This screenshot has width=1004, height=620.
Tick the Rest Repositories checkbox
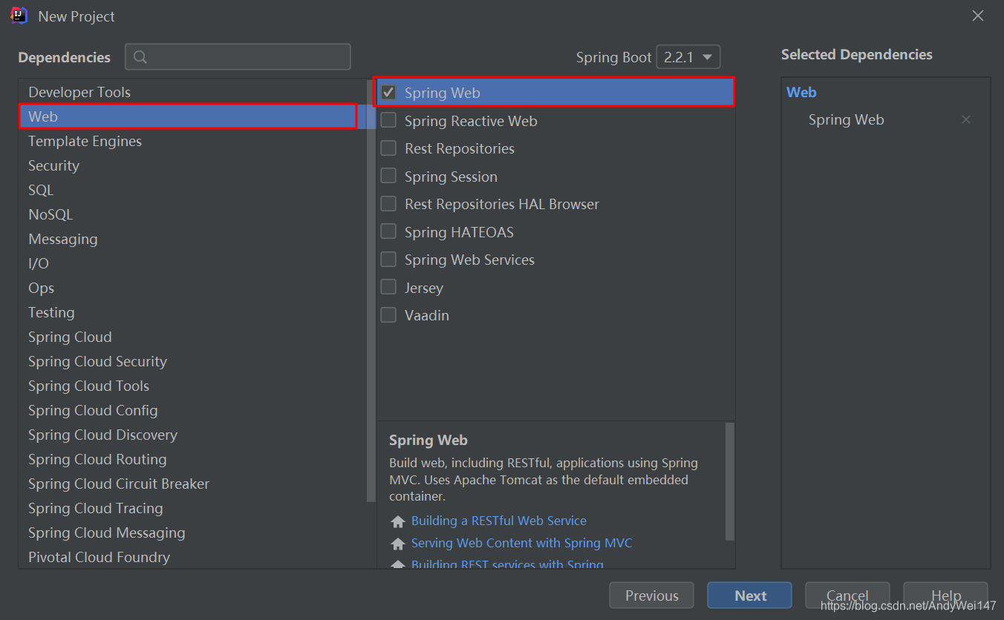point(388,148)
